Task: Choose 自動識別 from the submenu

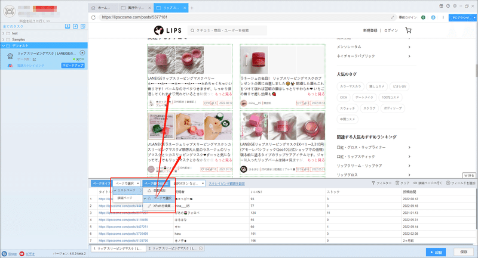Action: click(x=159, y=191)
